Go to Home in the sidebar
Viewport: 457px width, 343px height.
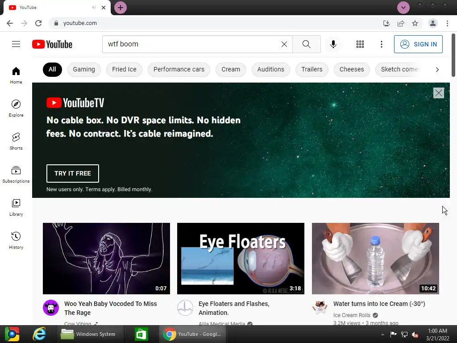[16, 75]
